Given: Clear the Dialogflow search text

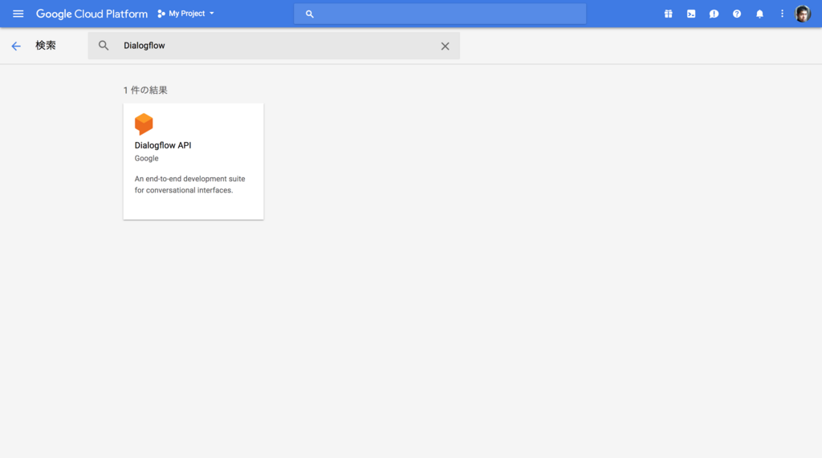Looking at the screenshot, I should pos(445,46).
